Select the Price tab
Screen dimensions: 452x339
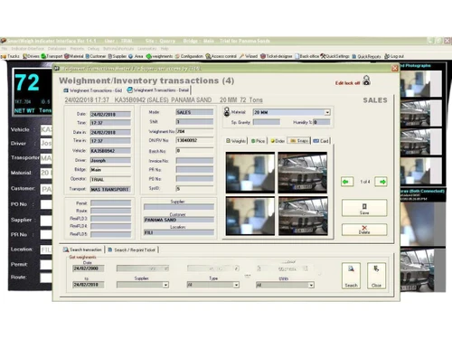pos(258,141)
